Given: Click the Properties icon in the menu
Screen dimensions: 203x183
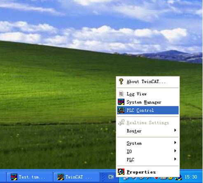Looking at the screenshot, I should 121,172.
